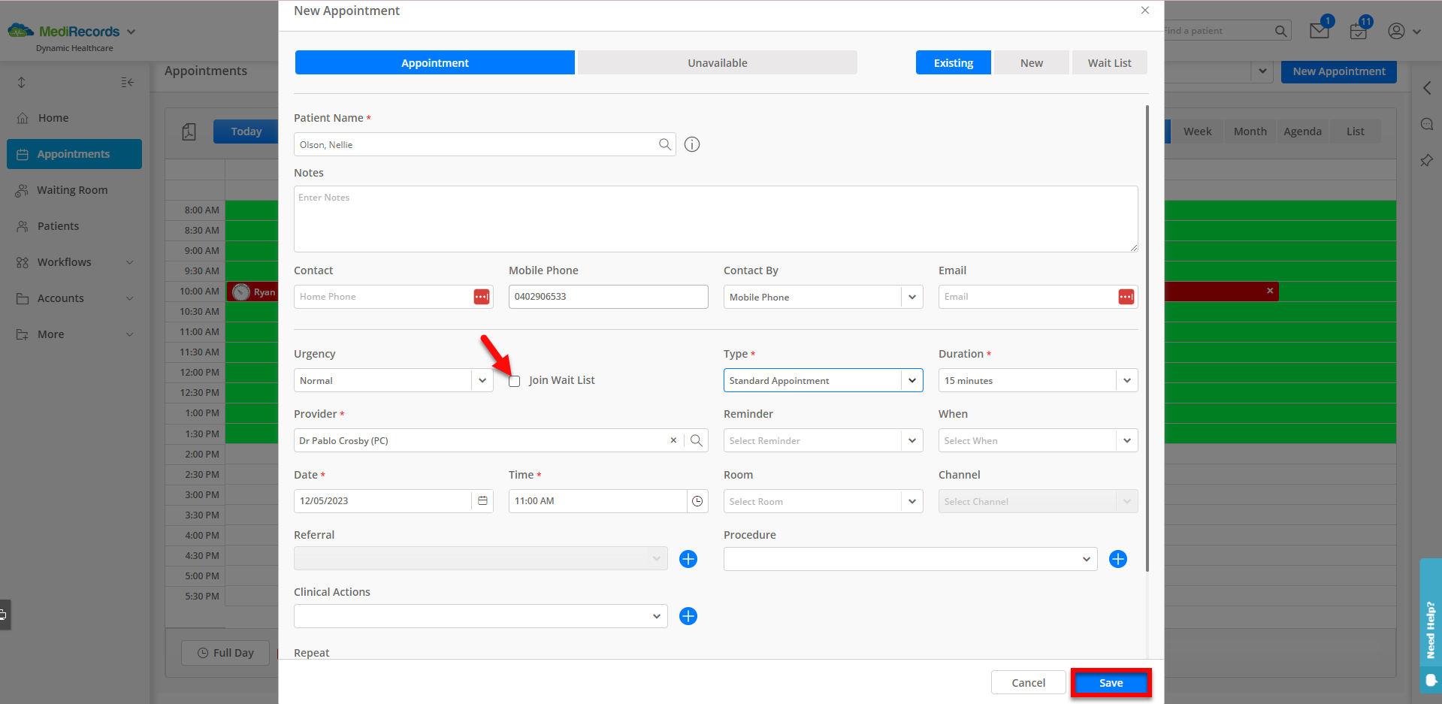The width and height of the screenshot is (1442, 704).
Task: Open the Select When dropdown
Action: click(1127, 440)
